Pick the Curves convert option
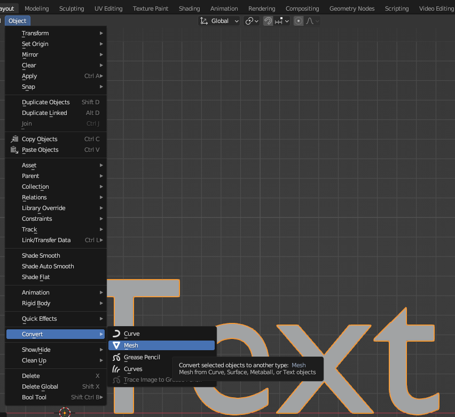 coord(161,369)
